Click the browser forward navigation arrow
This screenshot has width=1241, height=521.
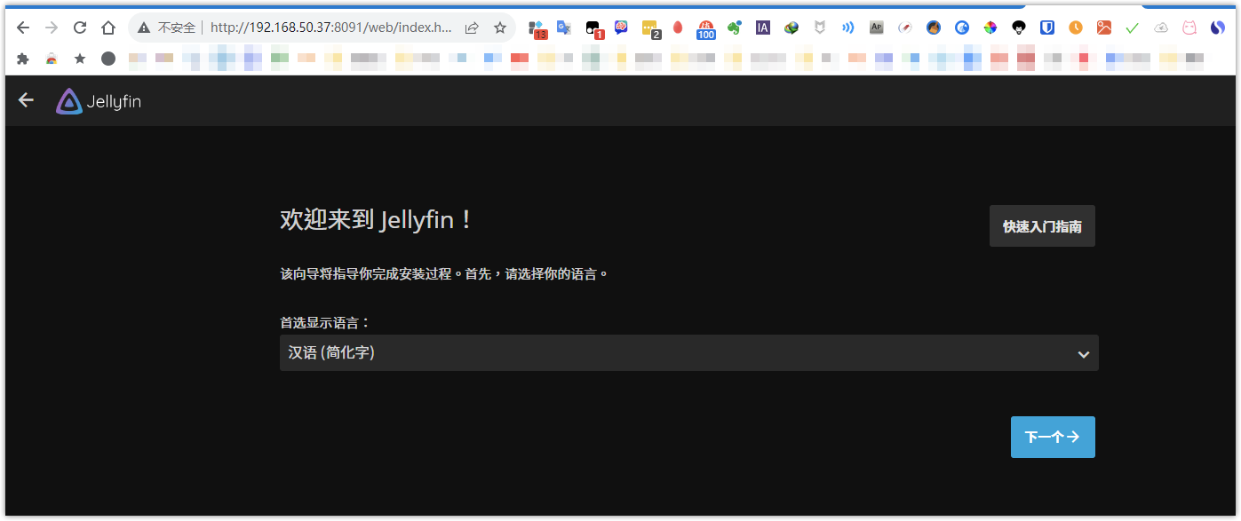[x=52, y=28]
